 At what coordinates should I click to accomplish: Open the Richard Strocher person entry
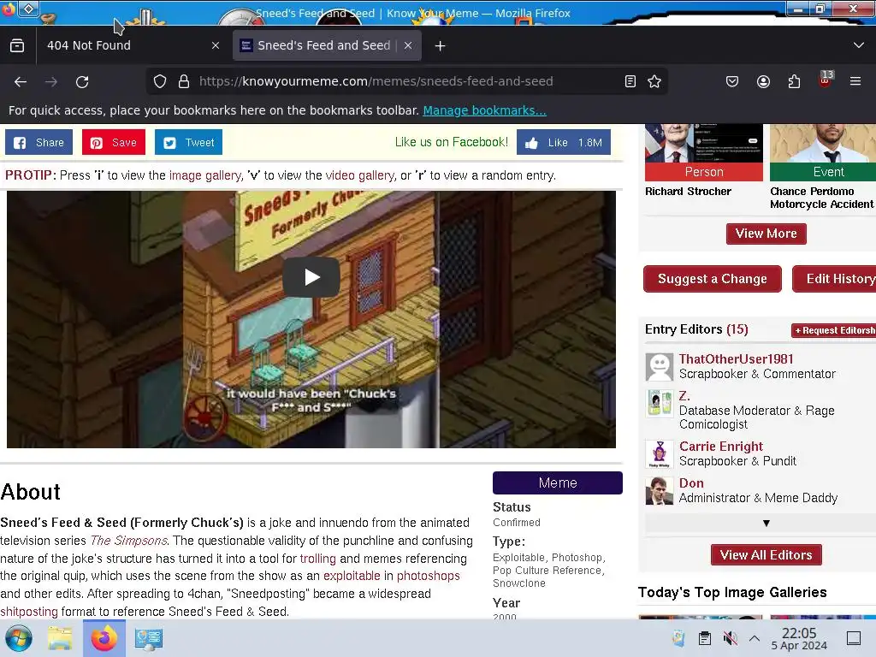click(x=689, y=192)
